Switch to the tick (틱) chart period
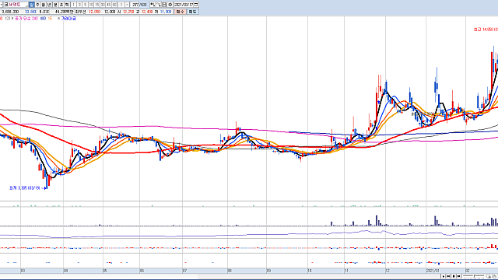 point(67,5)
